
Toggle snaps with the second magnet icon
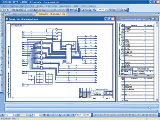48,115
